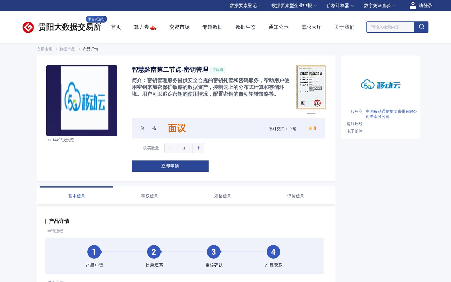
Task: Click the product title 智慧黔南第二节点-密钥管理
Action: pos(170,70)
